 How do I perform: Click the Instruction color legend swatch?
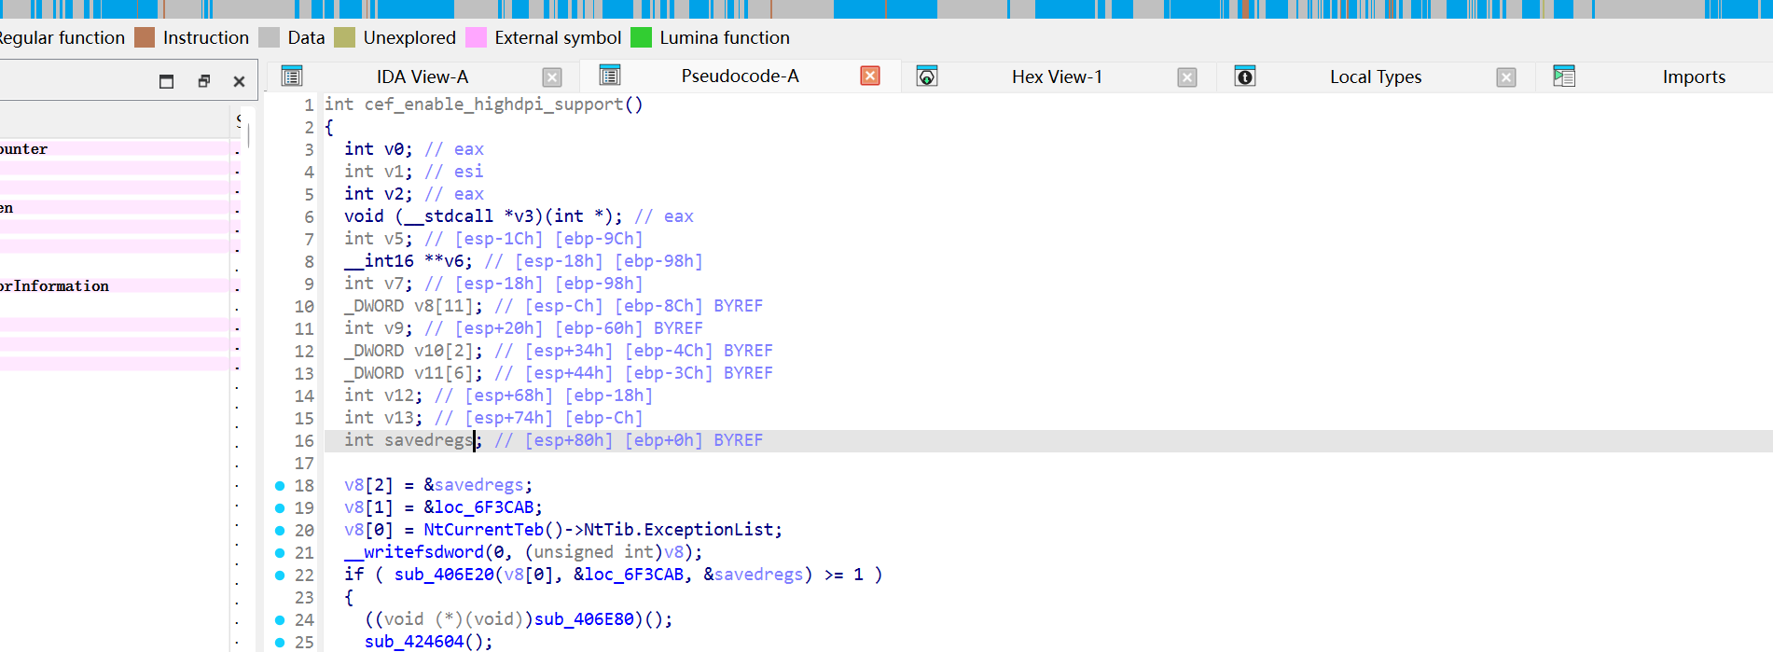[x=145, y=38]
